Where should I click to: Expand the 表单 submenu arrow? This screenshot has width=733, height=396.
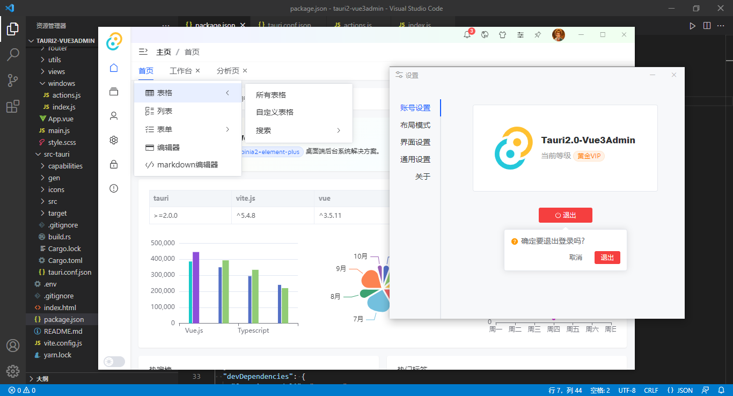[227, 129]
